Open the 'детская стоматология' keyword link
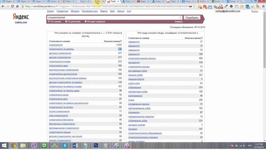The image size is (266, 150). tap(60, 57)
